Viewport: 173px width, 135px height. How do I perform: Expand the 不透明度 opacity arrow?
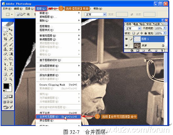coord(165,28)
